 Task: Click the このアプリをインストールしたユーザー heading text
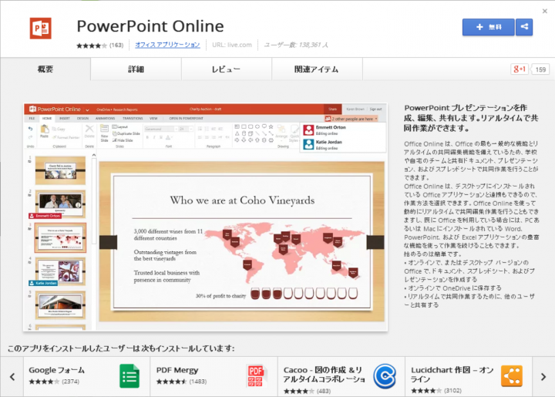121,348
